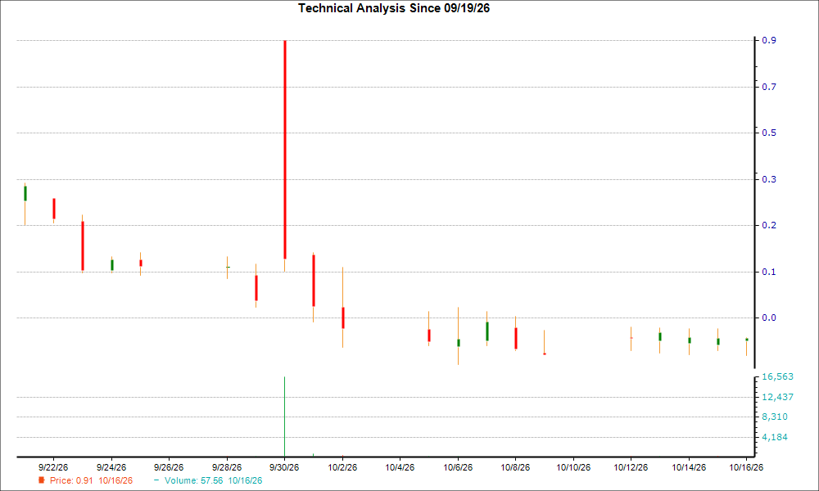The width and height of the screenshot is (819, 491).
Task: Click the 10/6/26 date axis label
Action: pos(458,467)
